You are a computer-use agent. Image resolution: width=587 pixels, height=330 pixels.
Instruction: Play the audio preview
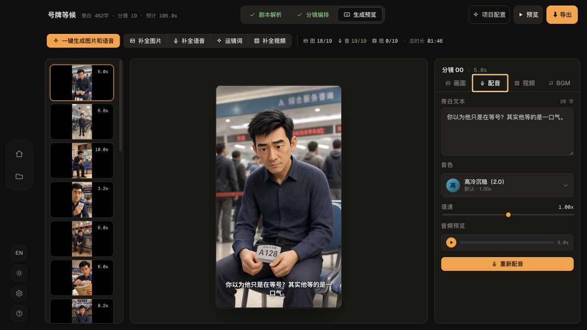[x=451, y=242]
